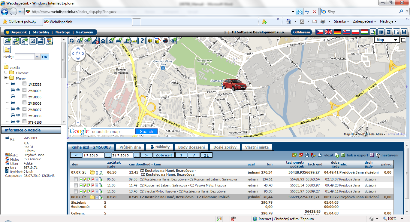The height and width of the screenshot is (222, 410).
Task: Toggle eye visibility for vehicle 2M50007
Action: tap(18, 109)
